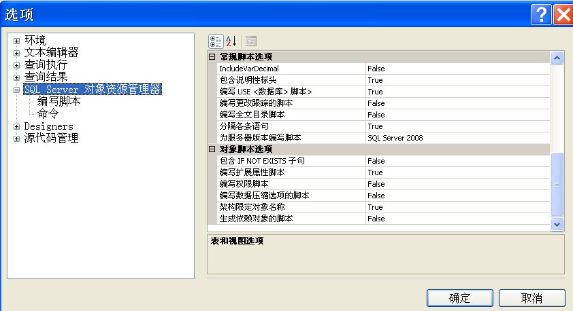Select 文本编辑器 in the options tree

[x=52, y=52]
